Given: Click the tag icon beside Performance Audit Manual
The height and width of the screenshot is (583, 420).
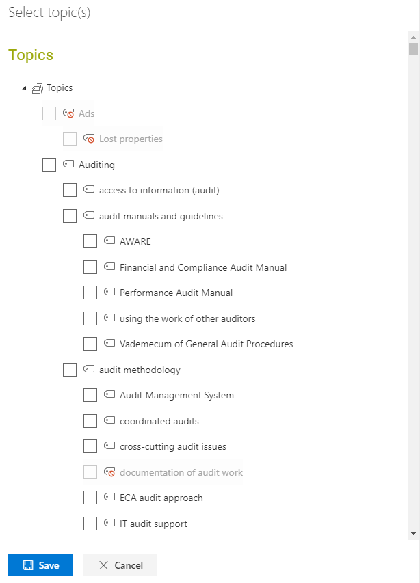Looking at the screenshot, I should [109, 292].
